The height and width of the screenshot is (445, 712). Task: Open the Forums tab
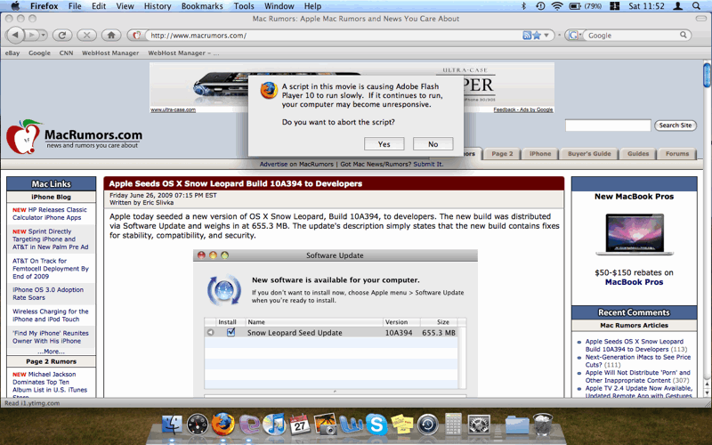tap(677, 153)
